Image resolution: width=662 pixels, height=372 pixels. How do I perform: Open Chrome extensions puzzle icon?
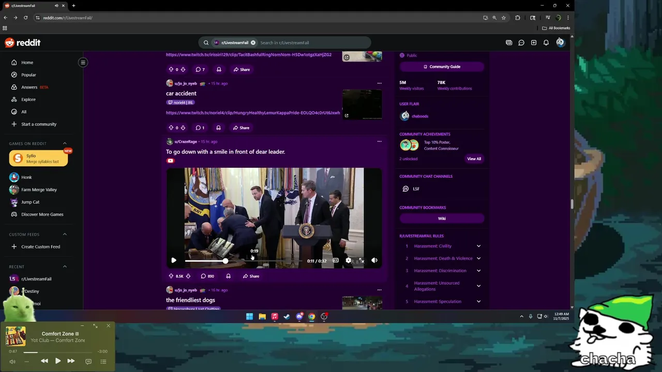point(518,18)
